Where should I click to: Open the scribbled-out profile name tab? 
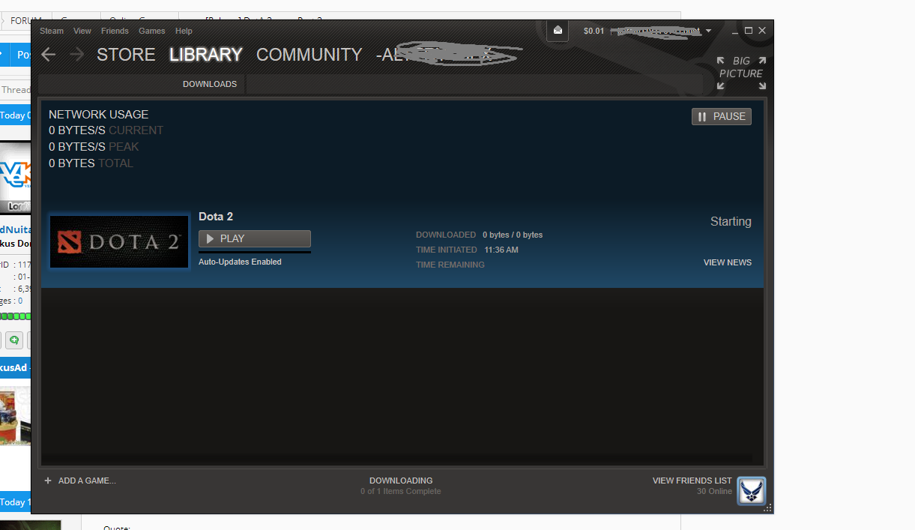tap(448, 55)
